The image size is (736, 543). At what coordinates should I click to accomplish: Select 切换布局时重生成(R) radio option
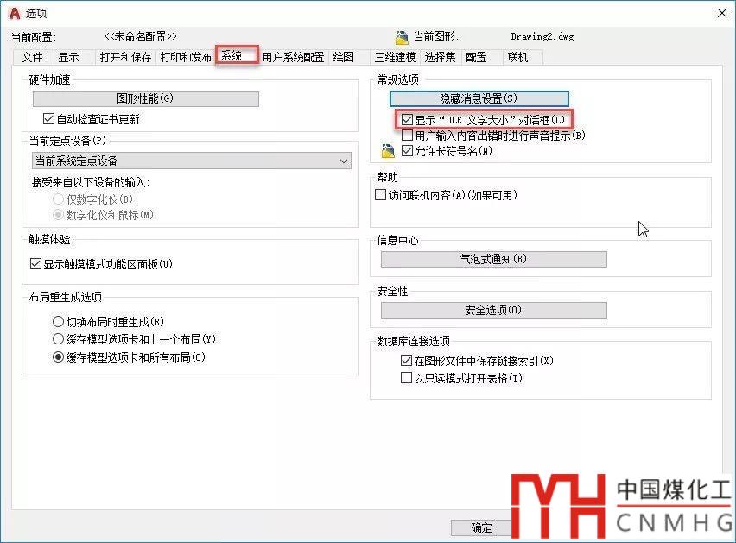[58, 322]
